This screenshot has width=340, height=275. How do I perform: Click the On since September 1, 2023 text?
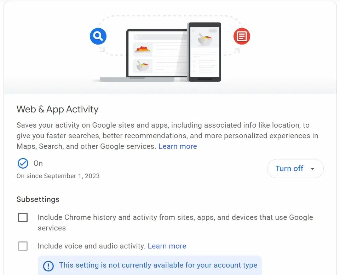click(x=58, y=176)
